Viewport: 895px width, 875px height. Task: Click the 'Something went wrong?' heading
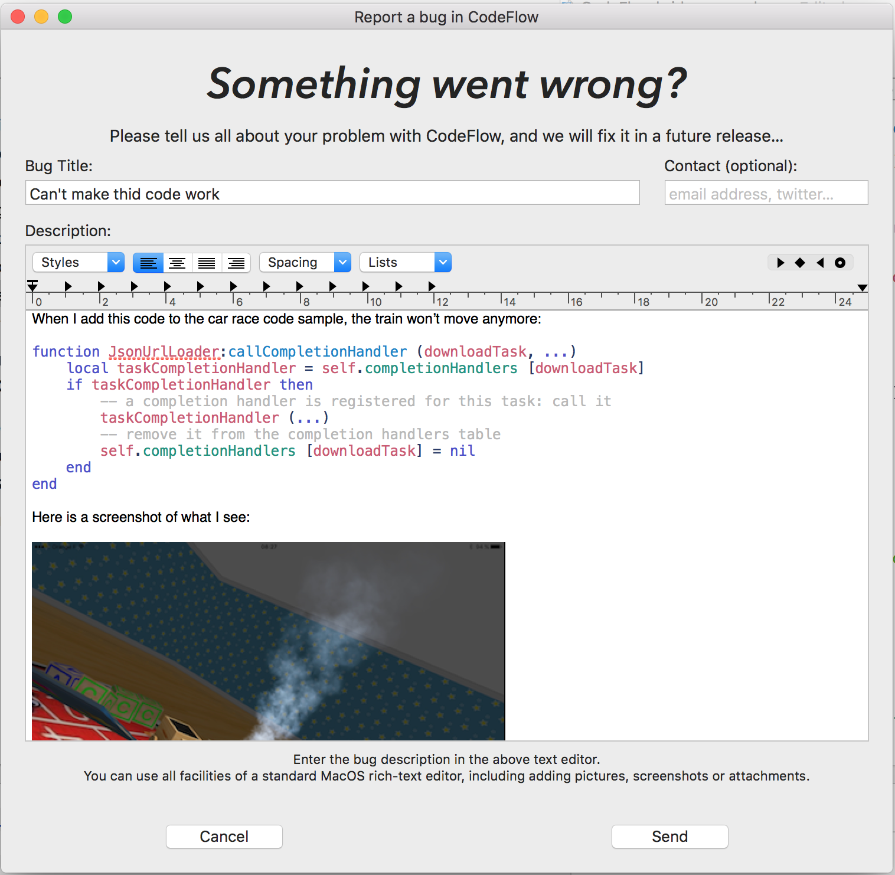[x=447, y=83]
